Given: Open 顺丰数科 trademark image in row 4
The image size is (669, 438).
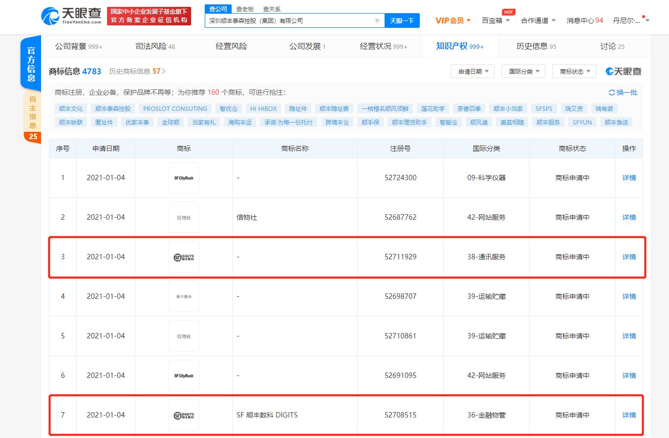Looking at the screenshot, I should click(x=184, y=296).
